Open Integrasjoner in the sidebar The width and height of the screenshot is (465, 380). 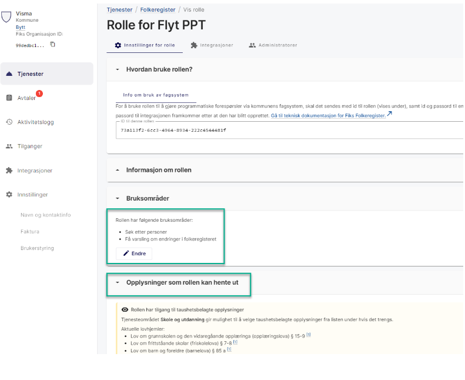(x=35, y=171)
